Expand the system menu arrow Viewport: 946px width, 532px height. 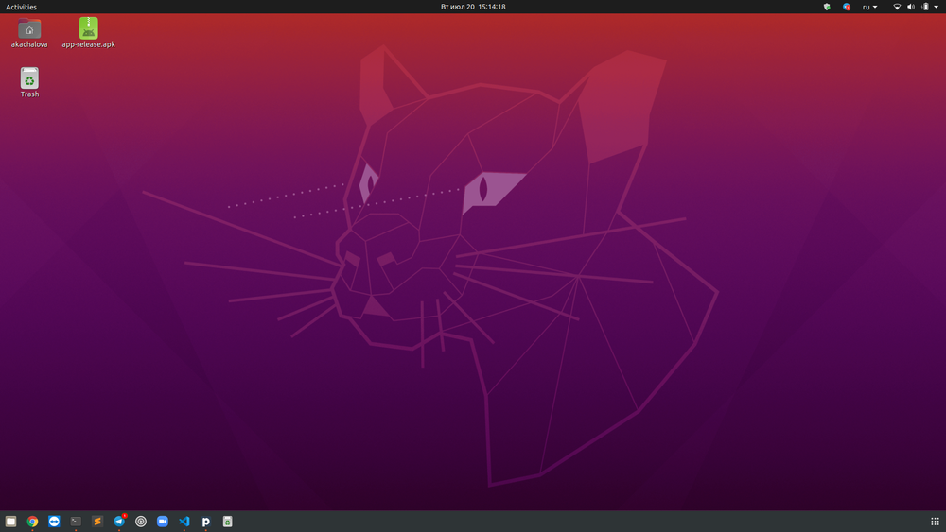(937, 7)
